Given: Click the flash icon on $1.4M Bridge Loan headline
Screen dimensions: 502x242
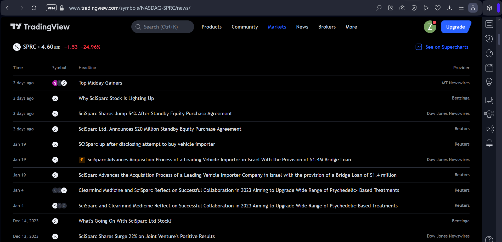Looking at the screenshot, I should [x=82, y=160].
